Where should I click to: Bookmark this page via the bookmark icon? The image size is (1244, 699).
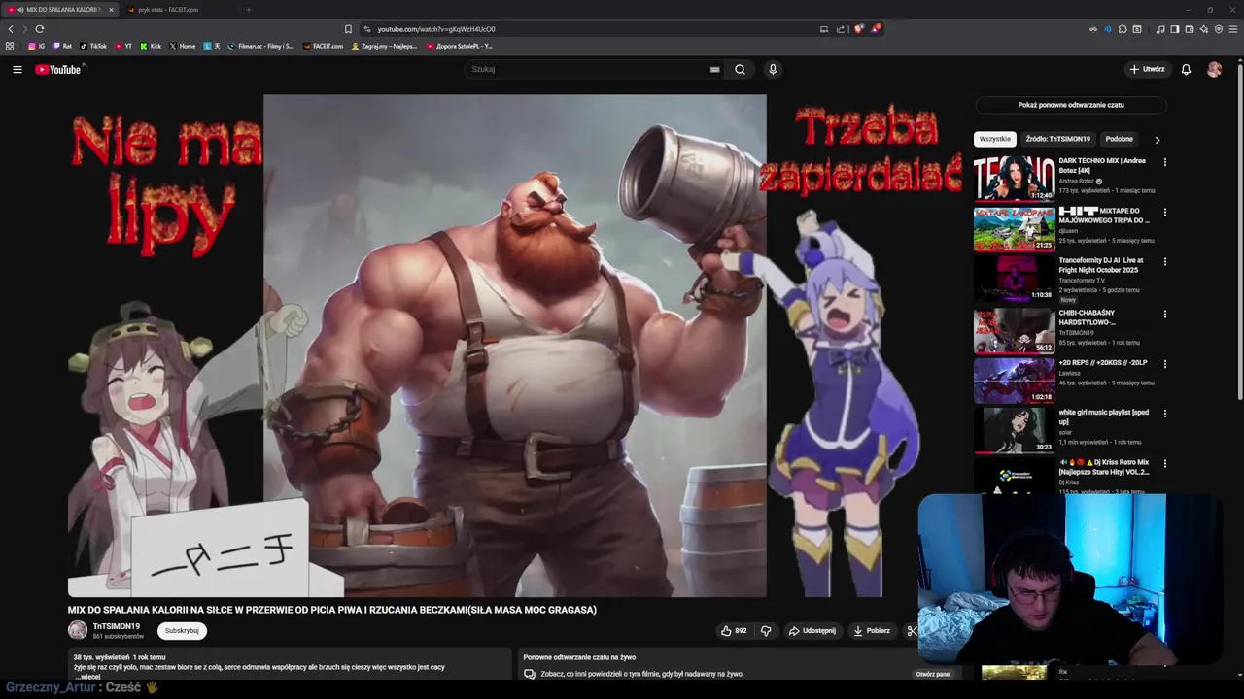coord(348,29)
